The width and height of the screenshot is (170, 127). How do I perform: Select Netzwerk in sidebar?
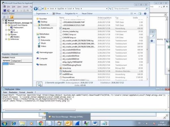click(43, 65)
